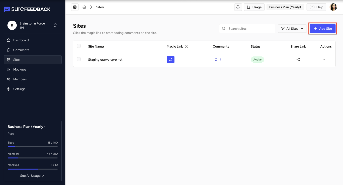Select all sites header checkbox
Viewport: 343px width, 185px height.
[x=79, y=46]
